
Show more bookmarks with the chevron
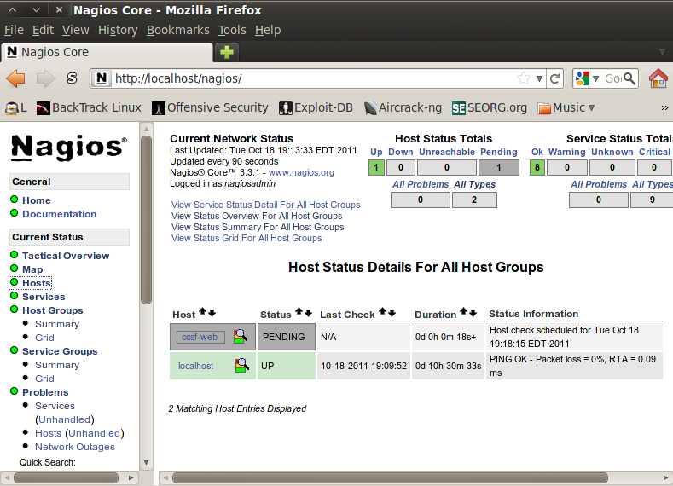(664, 108)
